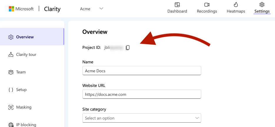Click the Website URL input field
This screenshot has width=275, height=127.
142,95
